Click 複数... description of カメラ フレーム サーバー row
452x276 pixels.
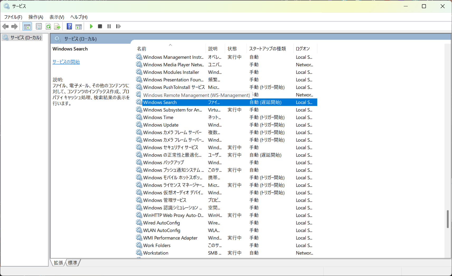[214, 132]
